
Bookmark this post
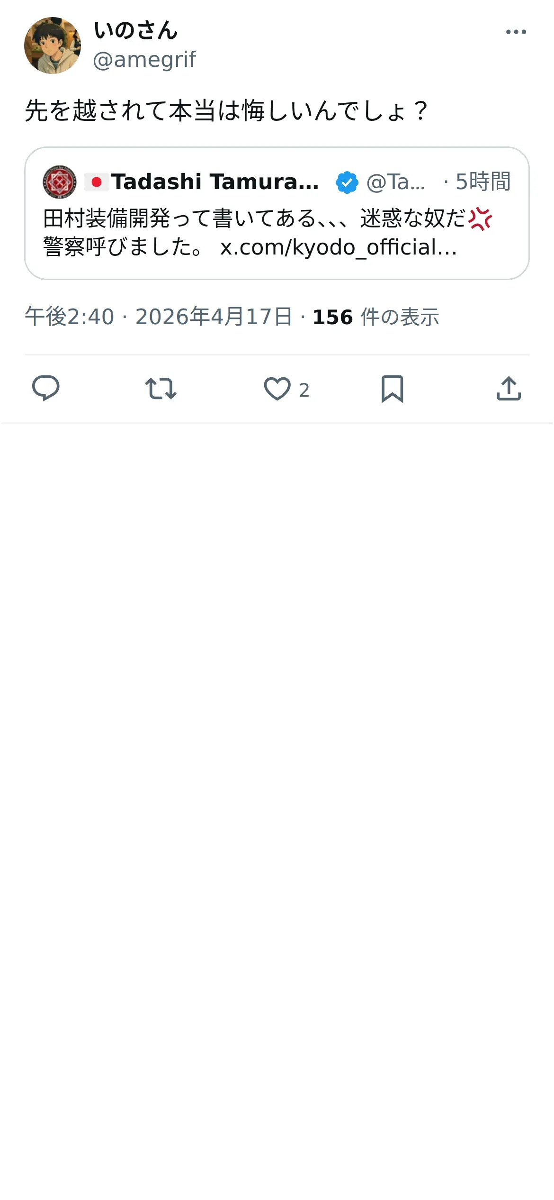[x=393, y=389]
